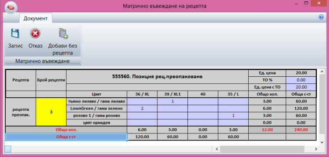329x157 pixels.
Task: Switch to the Документ tab
Action: click(x=36, y=18)
